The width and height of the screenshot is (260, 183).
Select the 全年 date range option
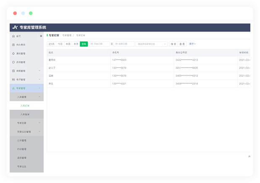pos(84,44)
